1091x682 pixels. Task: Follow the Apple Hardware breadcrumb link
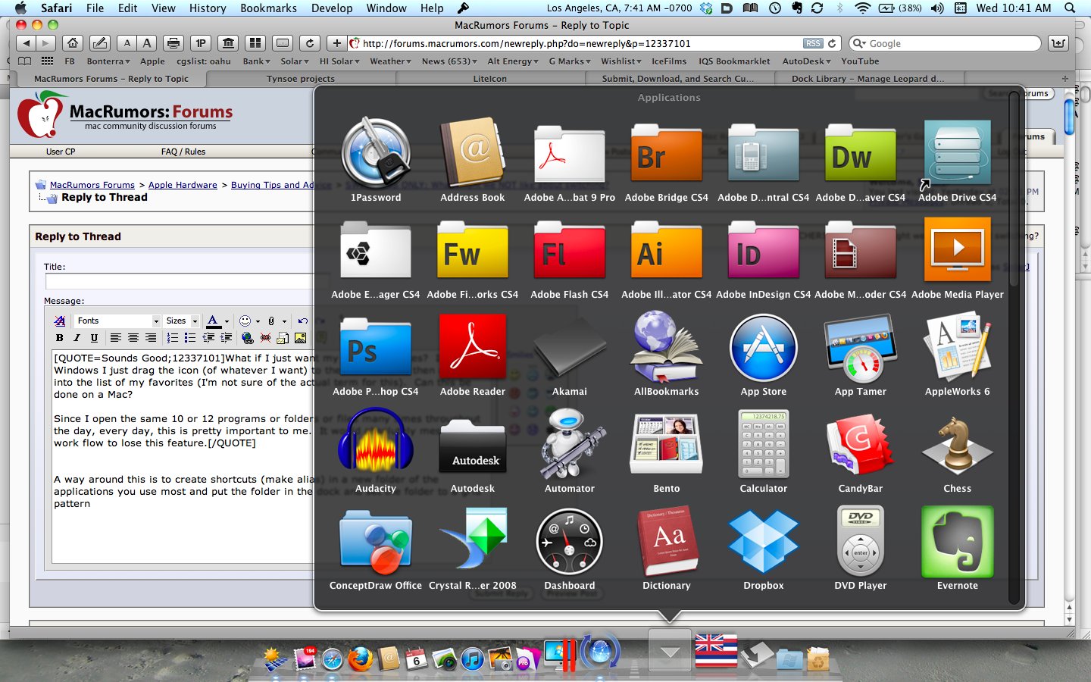click(x=183, y=185)
